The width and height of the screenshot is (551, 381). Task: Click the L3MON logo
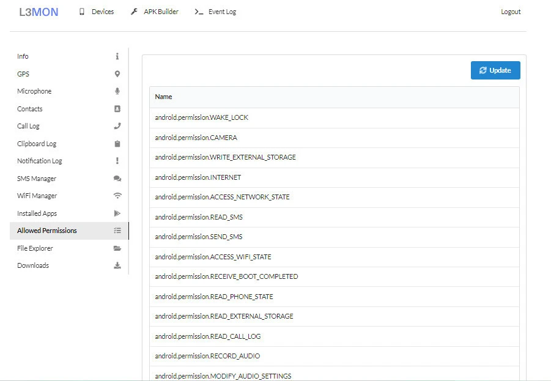pyautogui.click(x=39, y=12)
